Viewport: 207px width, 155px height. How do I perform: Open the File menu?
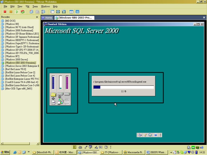(x=5, y=6)
